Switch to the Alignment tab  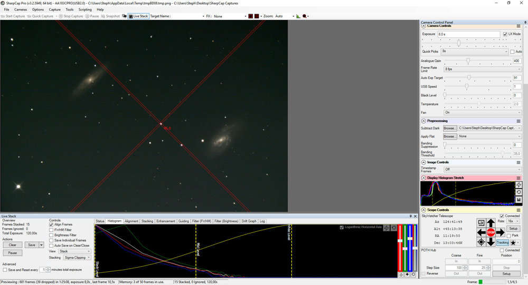tap(131, 221)
